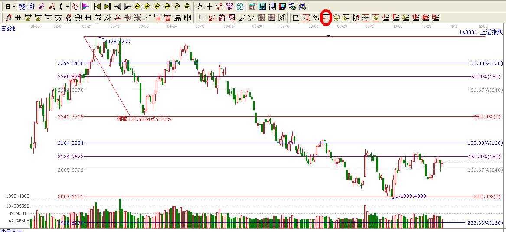Select the plain % percentage tool icon
The image size is (506, 232).
[x=316, y=18]
